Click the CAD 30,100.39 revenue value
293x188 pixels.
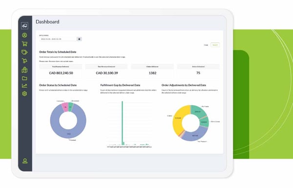tap(107, 73)
